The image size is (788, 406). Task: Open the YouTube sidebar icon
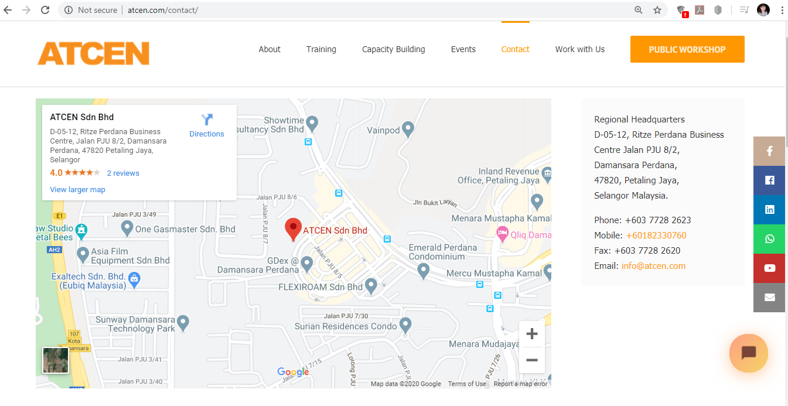pos(769,268)
